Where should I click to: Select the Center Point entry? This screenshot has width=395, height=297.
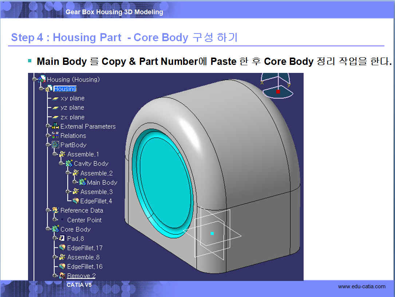[x=84, y=220]
